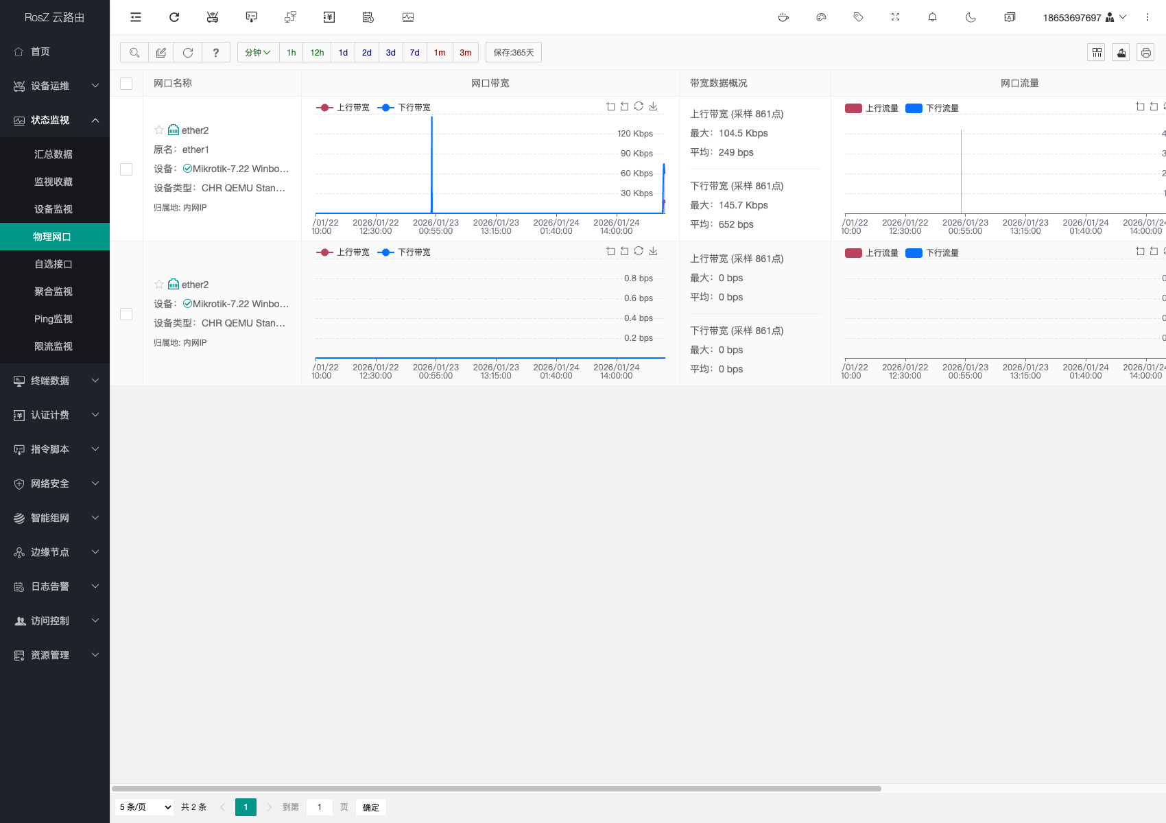The height and width of the screenshot is (823, 1166).
Task: Download the first bandwidth chart image
Action: [653, 106]
